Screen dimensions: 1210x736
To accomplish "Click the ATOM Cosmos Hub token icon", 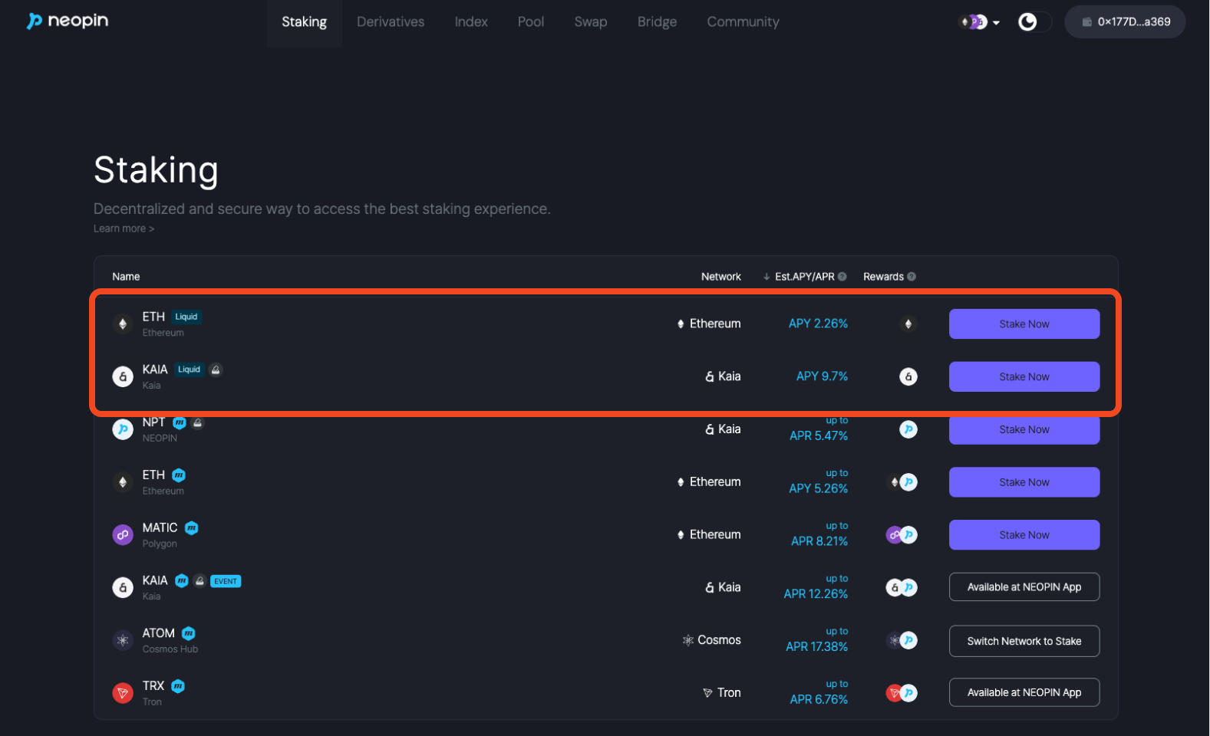I will point(123,640).
